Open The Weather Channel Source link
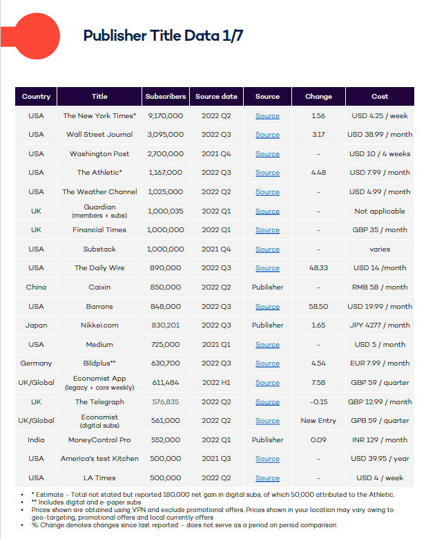Screen dimensions: 426x539 pyautogui.click(x=267, y=192)
